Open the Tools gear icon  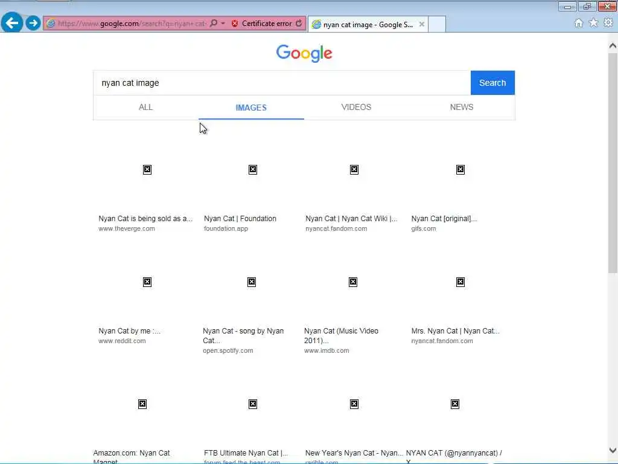click(608, 23)
